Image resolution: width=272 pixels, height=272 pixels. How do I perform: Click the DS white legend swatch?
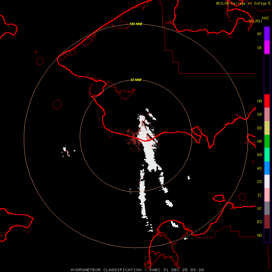tap(267, 181)
